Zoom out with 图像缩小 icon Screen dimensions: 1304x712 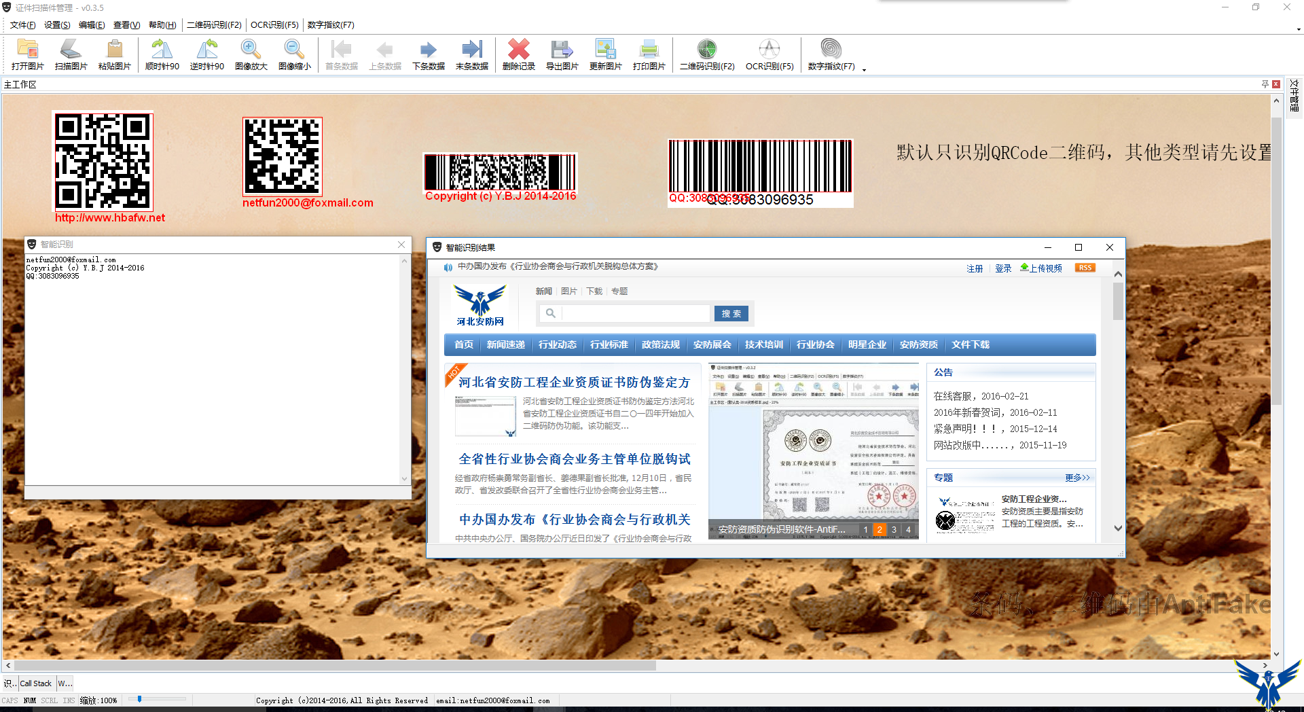(295, 54)
